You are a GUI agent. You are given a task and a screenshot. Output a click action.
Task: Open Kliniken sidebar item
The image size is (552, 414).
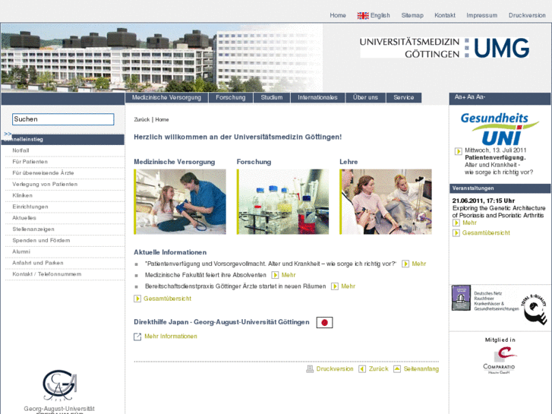click(x=23, y=195)
